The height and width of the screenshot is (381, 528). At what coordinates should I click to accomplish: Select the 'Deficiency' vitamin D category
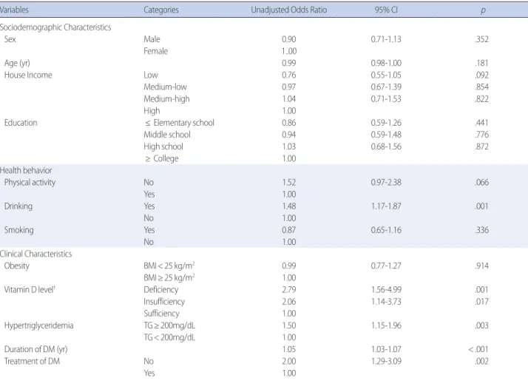click(161, 290)
